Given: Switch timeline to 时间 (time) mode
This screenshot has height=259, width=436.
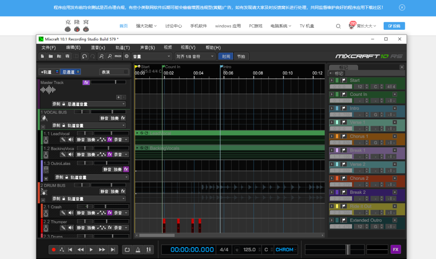Looking at the screenshot, I should coord(226,57).
